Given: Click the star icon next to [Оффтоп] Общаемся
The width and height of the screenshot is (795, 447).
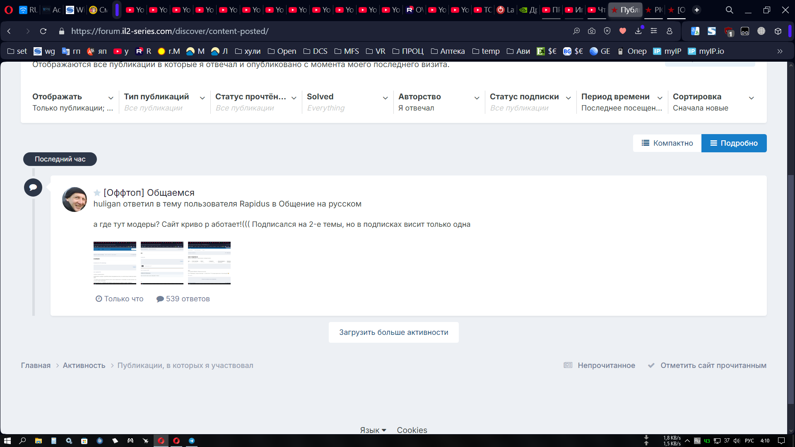Looking at the screenshot, I should (97, 193).
